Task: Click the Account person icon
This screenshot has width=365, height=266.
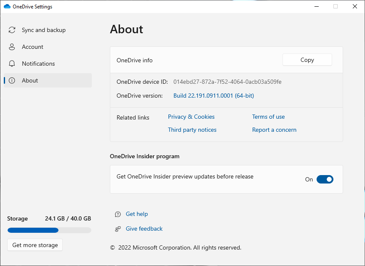Action: [x=12, y=47]
